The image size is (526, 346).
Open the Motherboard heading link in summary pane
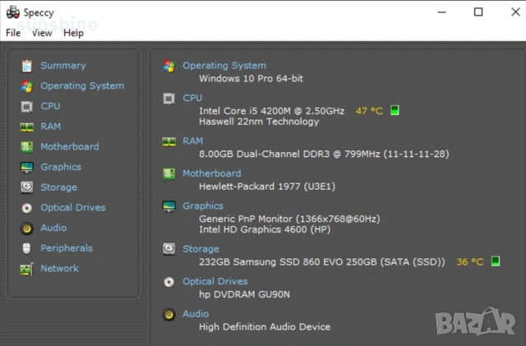pyautogui.click(x=211, y=173)
